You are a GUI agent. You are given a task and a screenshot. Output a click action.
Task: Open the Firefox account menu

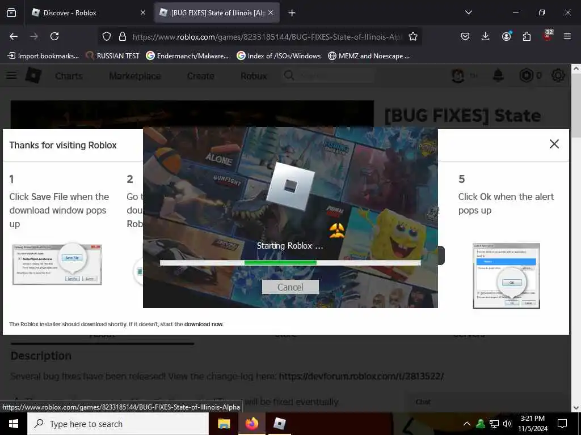506,36
